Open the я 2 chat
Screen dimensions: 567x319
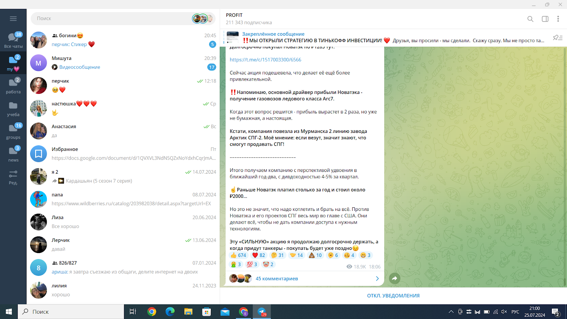click(x=123, y=177)
